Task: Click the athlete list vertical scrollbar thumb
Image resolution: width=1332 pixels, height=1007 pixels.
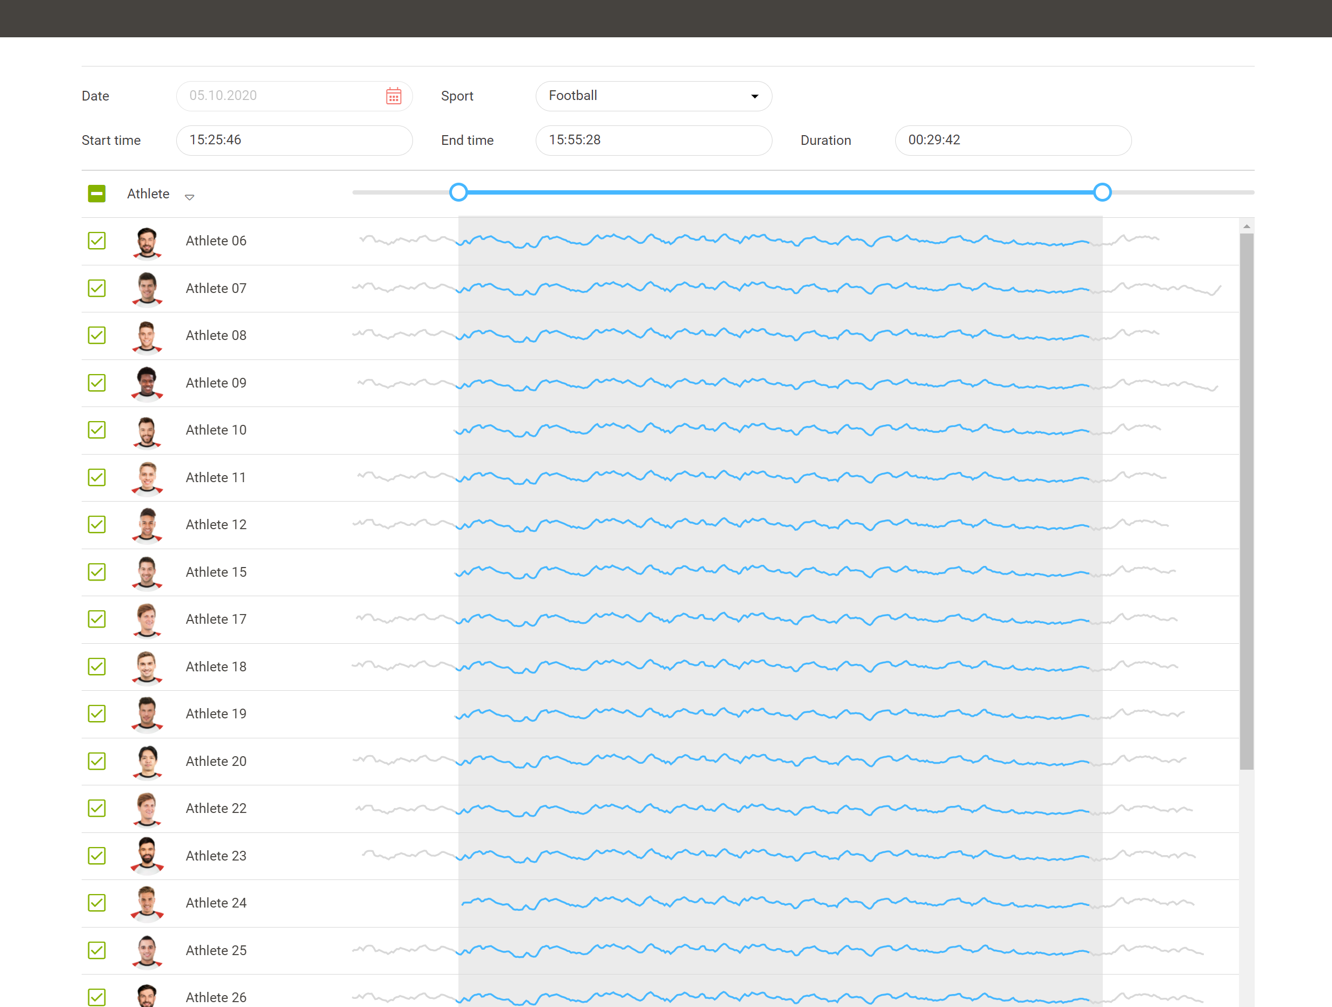Action: point(1247,501)
